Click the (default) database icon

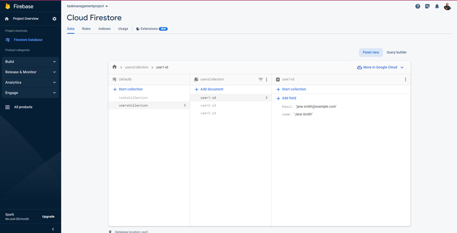click(x=114, y=79)
